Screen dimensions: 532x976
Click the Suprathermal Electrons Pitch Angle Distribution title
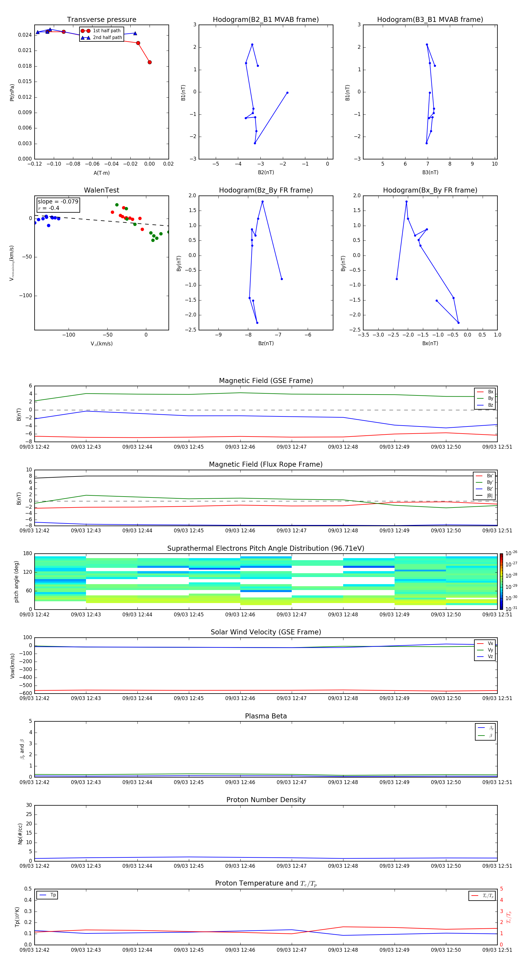266,549
